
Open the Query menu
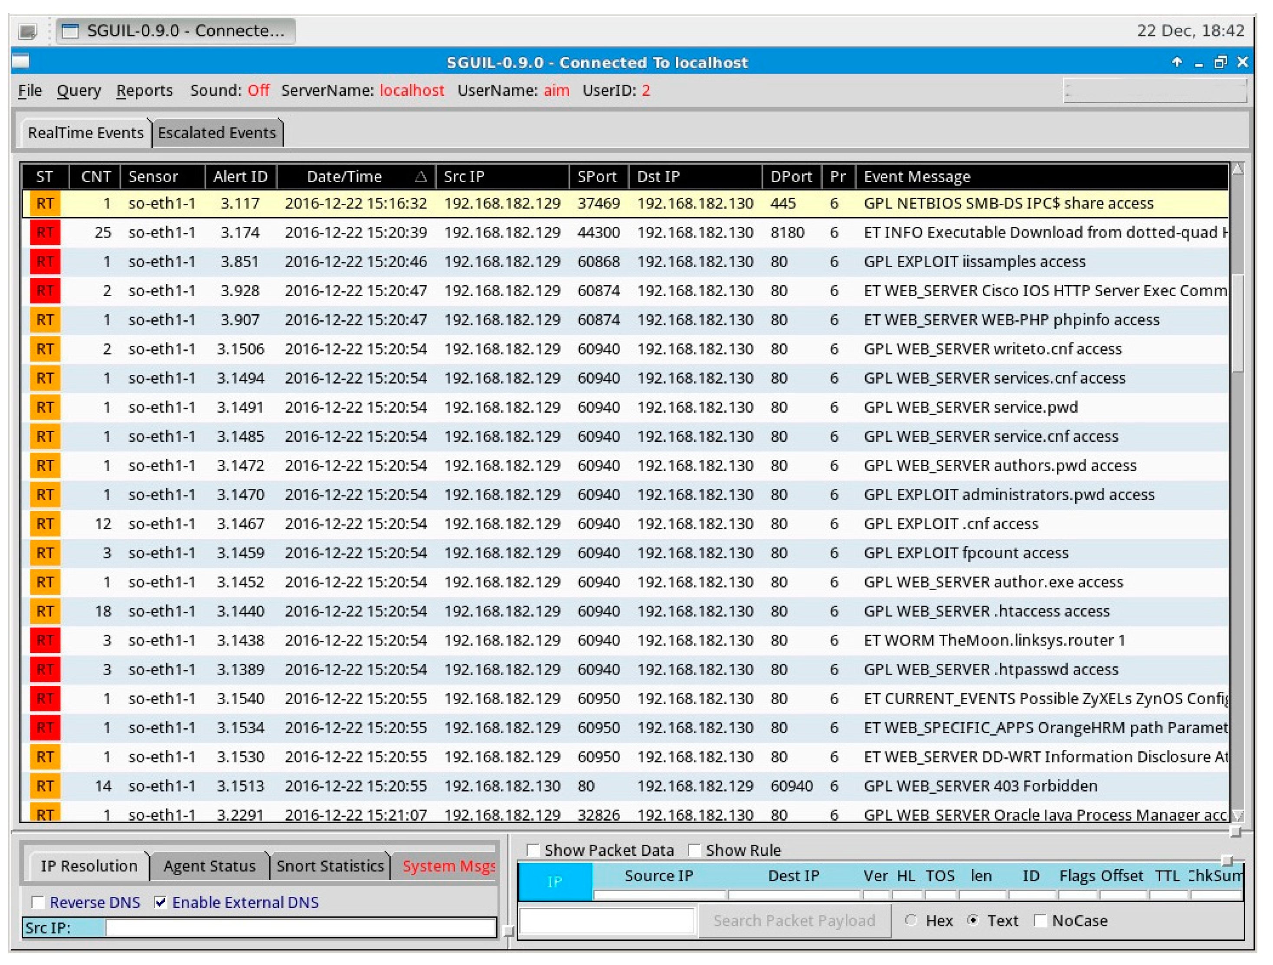click(x=79, y=91)
